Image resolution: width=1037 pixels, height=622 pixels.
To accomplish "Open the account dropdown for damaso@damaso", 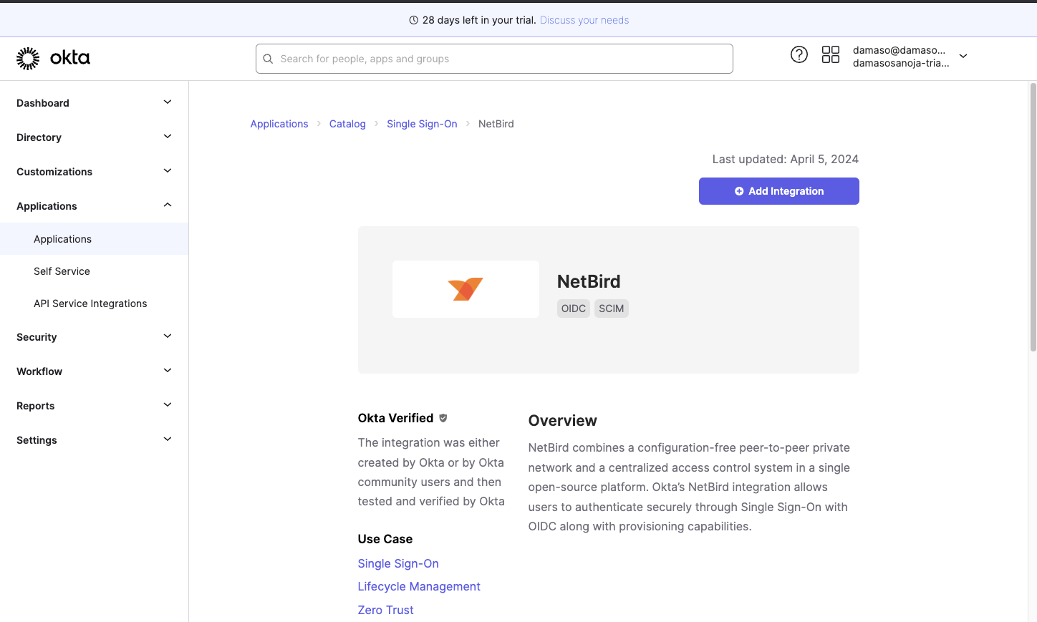I will [x=963, y=56].
